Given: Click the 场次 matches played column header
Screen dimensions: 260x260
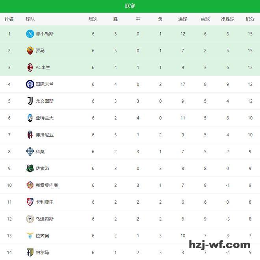Looking at the screenshot, I should (93, 19).
